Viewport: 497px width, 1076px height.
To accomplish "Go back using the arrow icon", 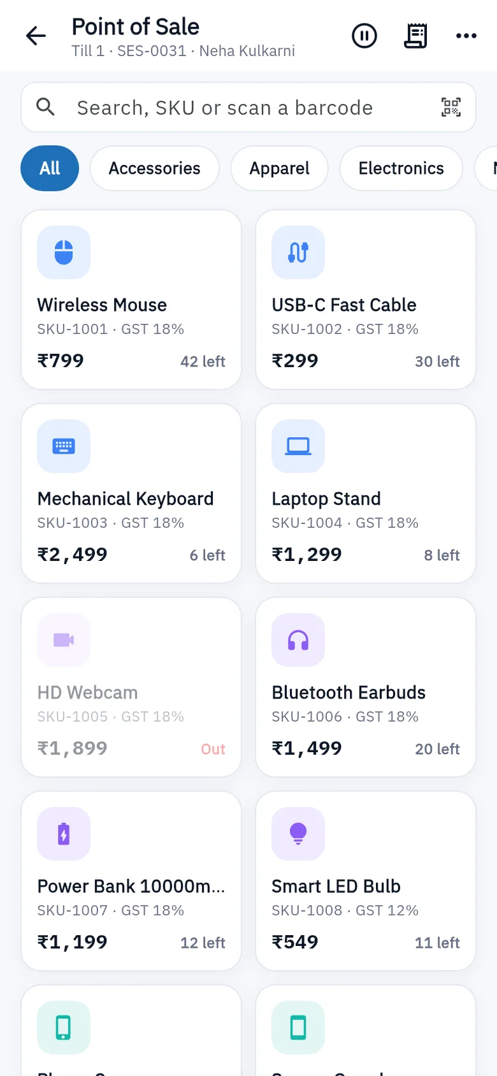I will click(36, 36).
